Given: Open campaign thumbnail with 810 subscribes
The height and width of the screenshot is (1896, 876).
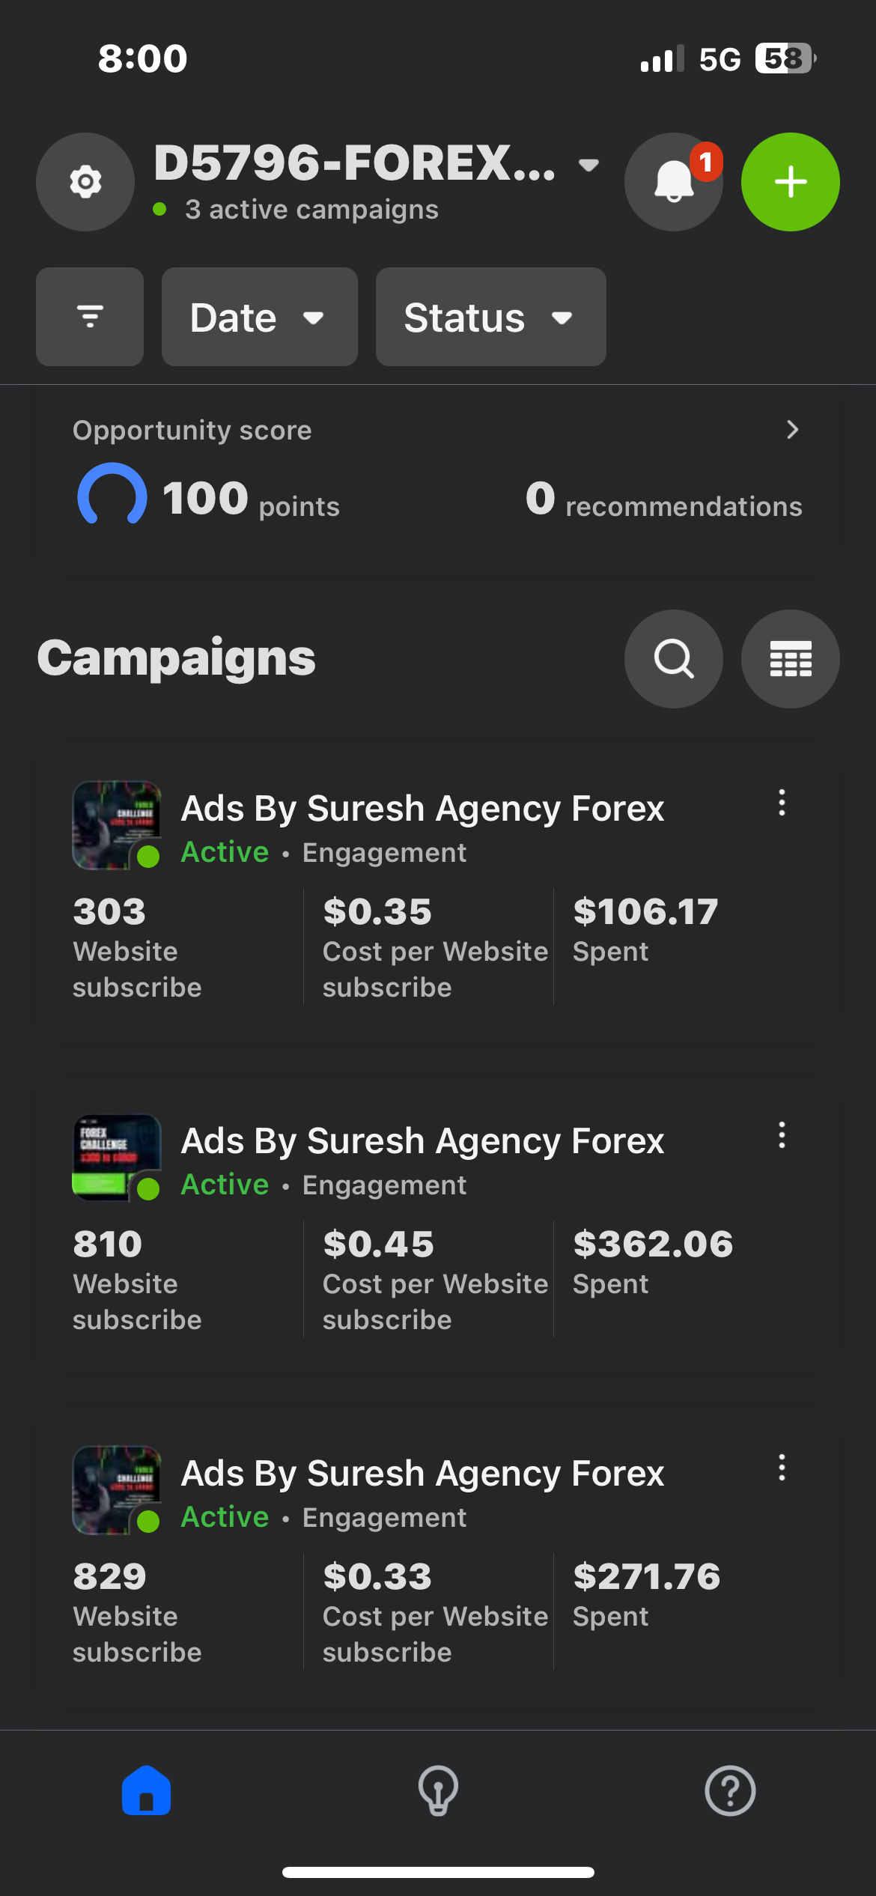Looking at the screenshot, I should pyautogui.click(x=117, y=1158).
